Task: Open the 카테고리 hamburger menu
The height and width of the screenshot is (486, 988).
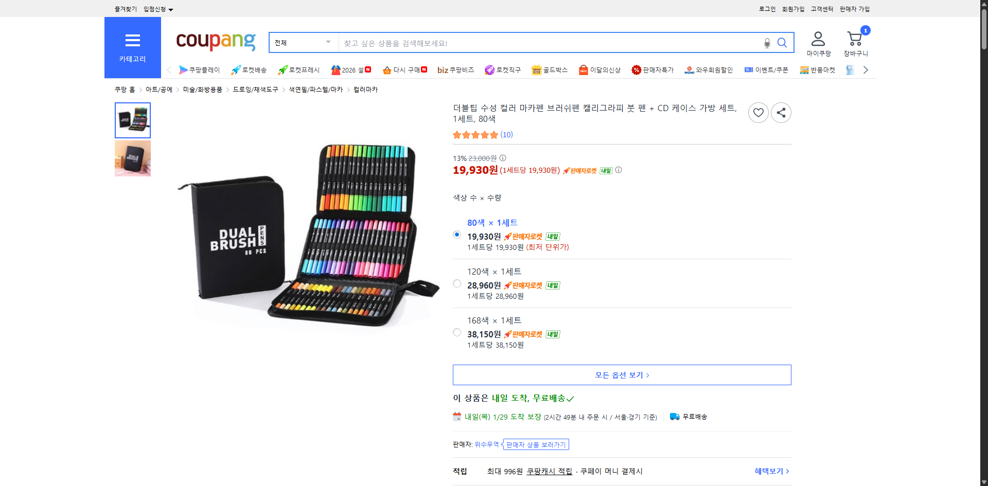Action: (132, 41)
